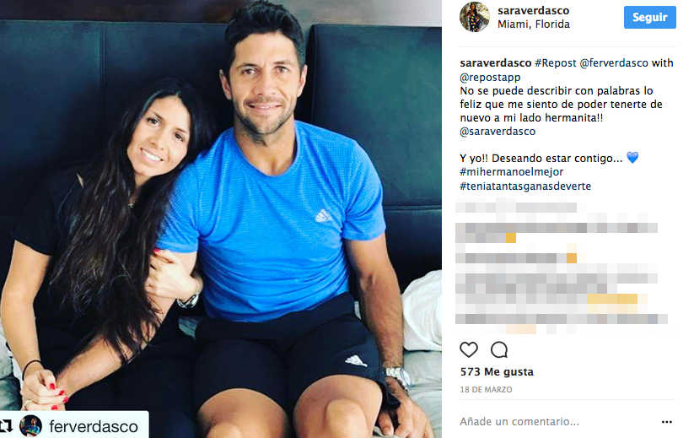Open @repostapp mention link
694x438 pixels.
[490, 77]
